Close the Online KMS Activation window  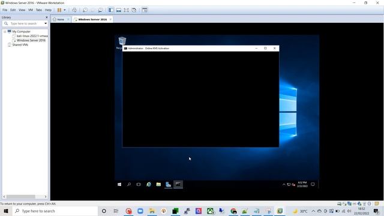[275, 48]
